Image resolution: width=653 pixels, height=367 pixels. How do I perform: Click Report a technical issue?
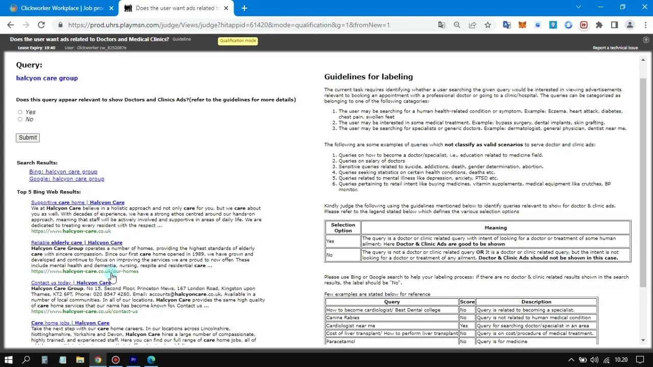tap(615, 48)
